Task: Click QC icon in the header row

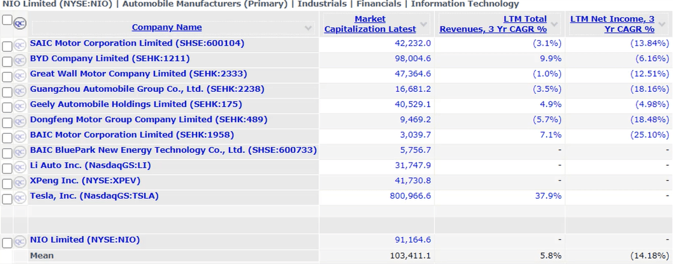Action: click(x=20, y=23)
